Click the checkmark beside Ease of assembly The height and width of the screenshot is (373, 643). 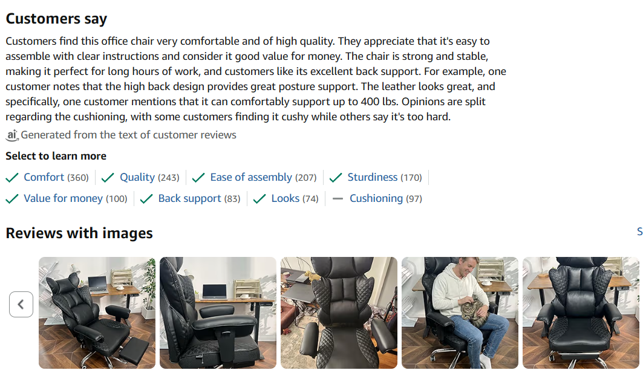click(198, 177)
